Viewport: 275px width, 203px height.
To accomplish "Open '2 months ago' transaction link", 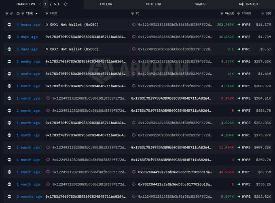I will pyautogui.click(x=29, y=197).
